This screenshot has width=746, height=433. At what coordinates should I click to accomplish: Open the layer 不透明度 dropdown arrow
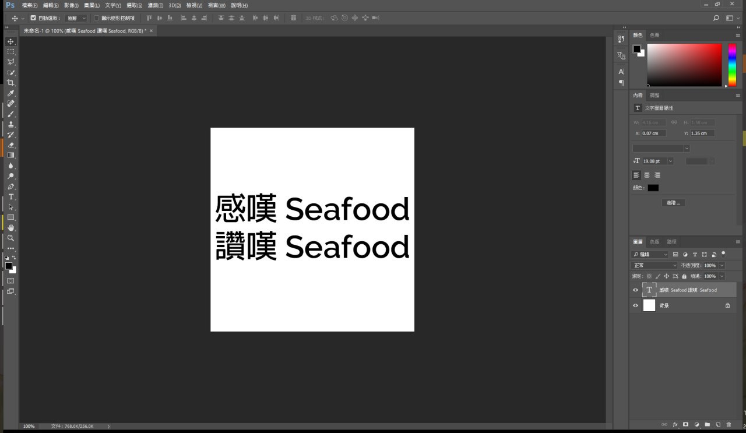pos(722,266)
